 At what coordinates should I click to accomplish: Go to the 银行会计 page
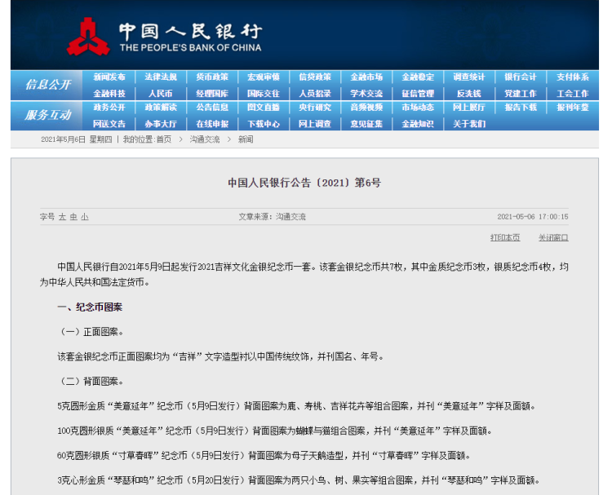click(521, 77)
